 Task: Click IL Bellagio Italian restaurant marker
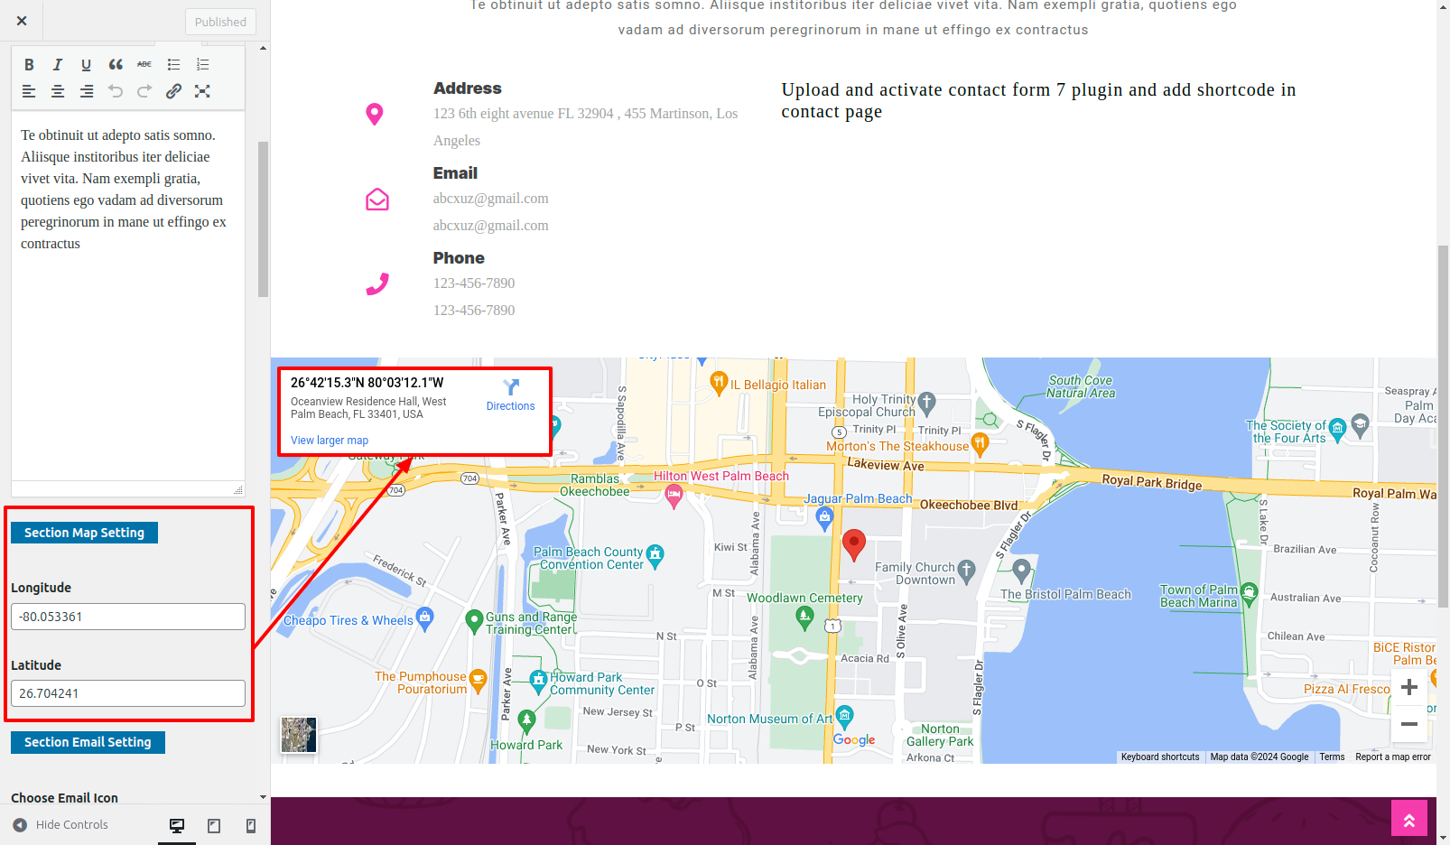point(719,383)
